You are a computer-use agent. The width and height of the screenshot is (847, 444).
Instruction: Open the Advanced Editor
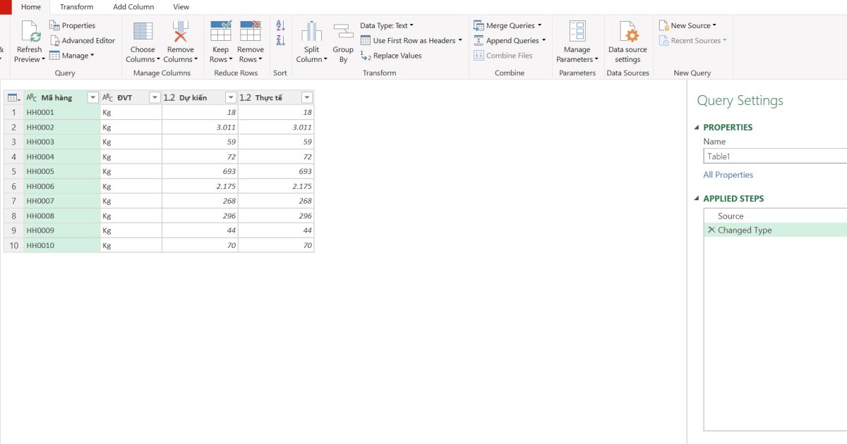tap(83, 40)
